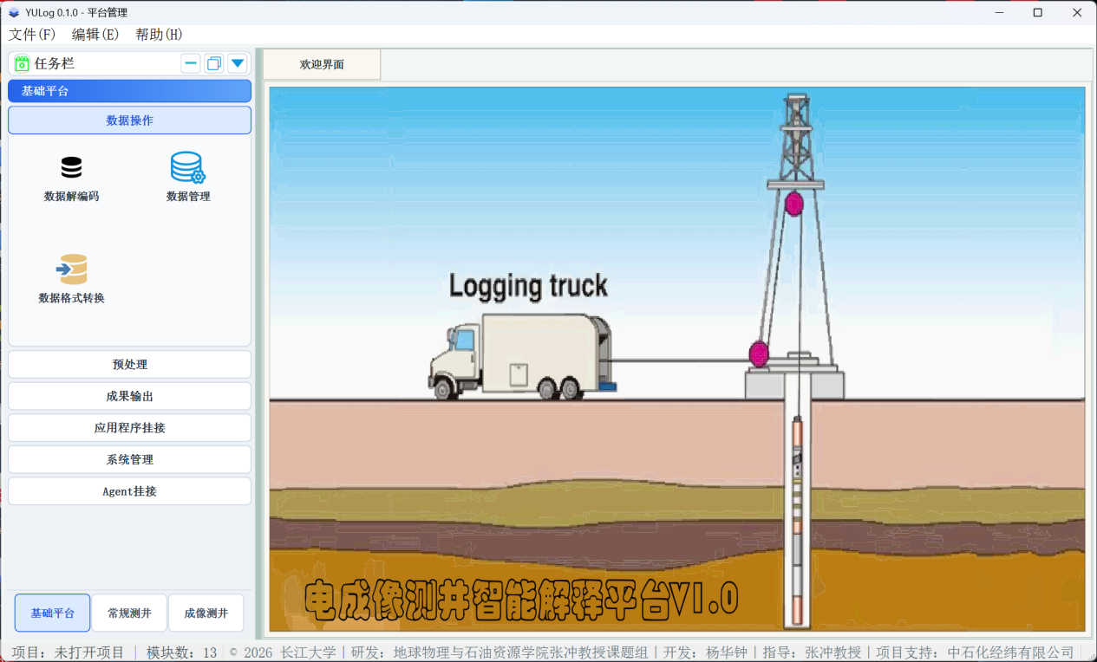Click the 项目：未打开项目 status text
The height and width of the screenshot is (662, 1097).
tap(68, 652)
